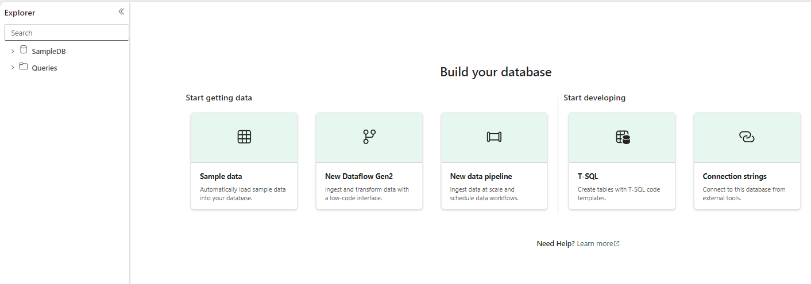Viewport: 811px width, 284px height.
Task: Expand the SampleDB tree node
Action: (x=13, y=51)
